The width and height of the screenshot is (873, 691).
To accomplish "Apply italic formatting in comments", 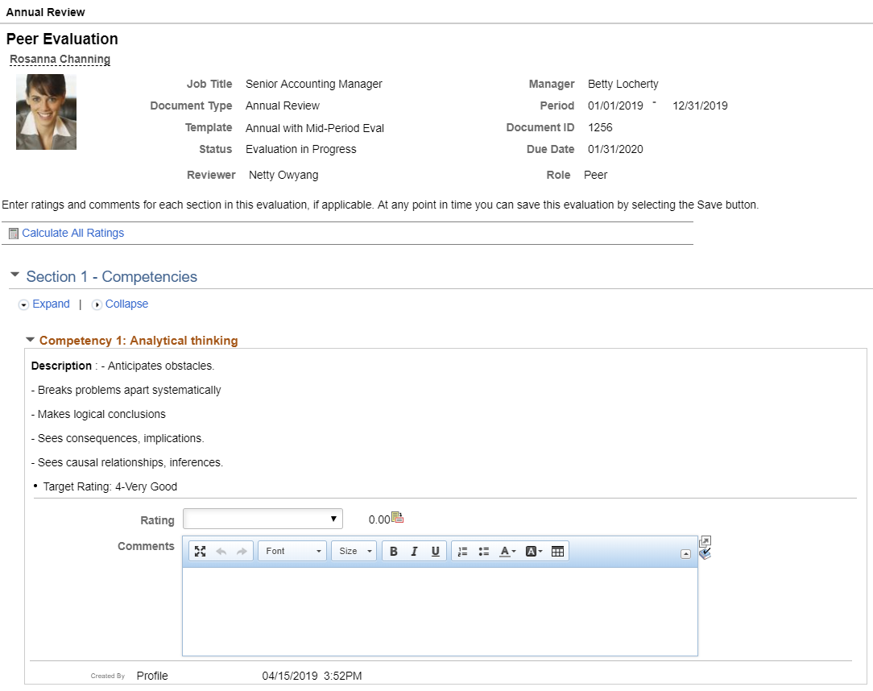I will [414, 551].
